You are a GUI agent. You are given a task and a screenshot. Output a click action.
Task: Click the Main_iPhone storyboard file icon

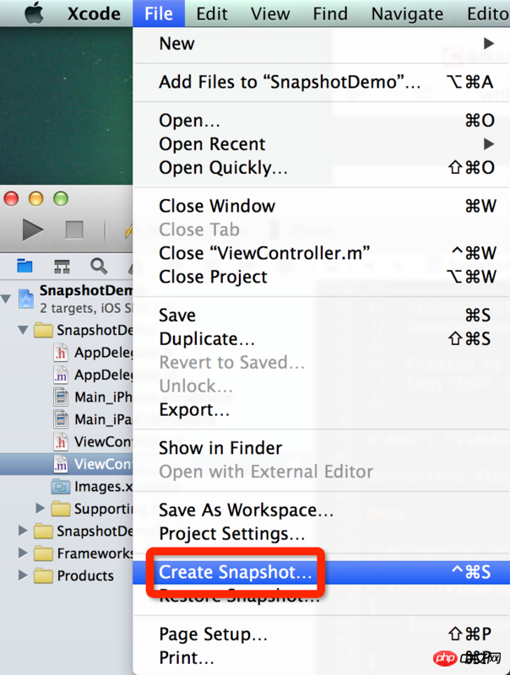tap(61, 397)
